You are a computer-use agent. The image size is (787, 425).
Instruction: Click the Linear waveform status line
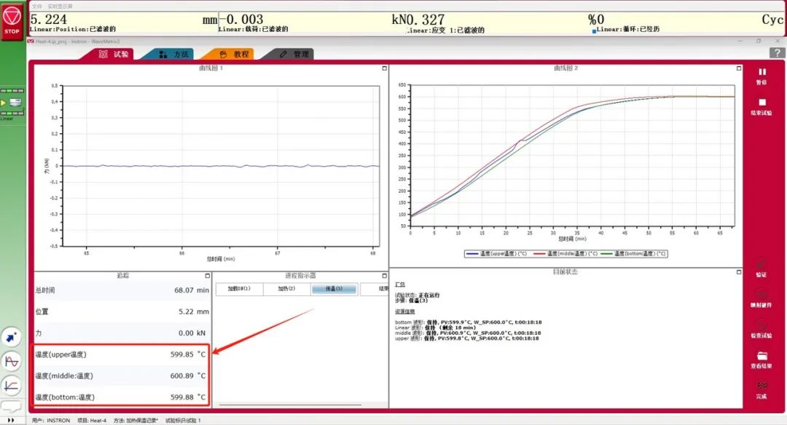[435, 327]
